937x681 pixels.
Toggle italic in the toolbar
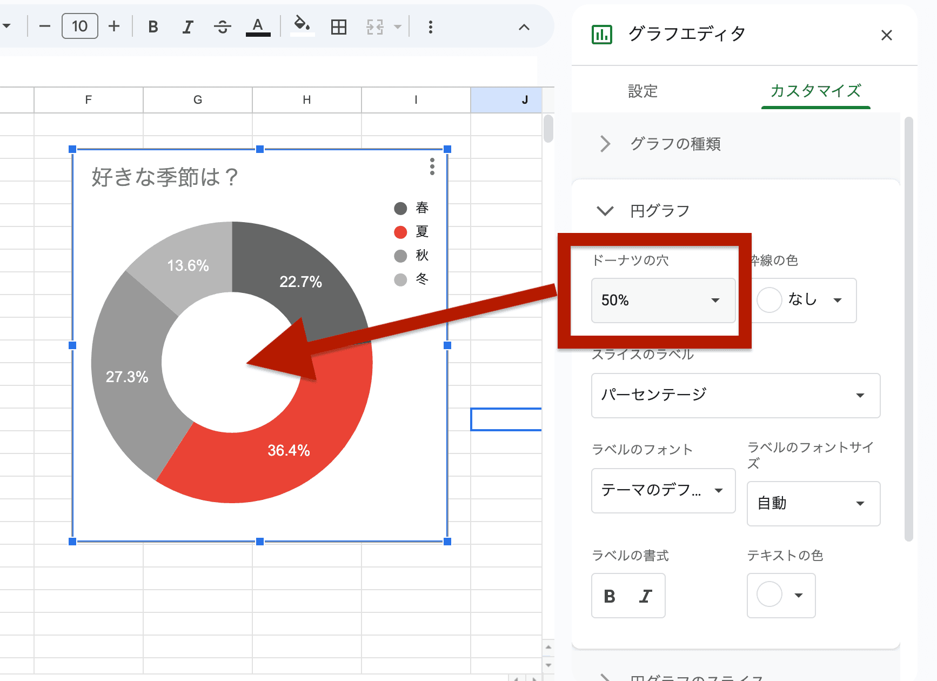coord(188,27)
